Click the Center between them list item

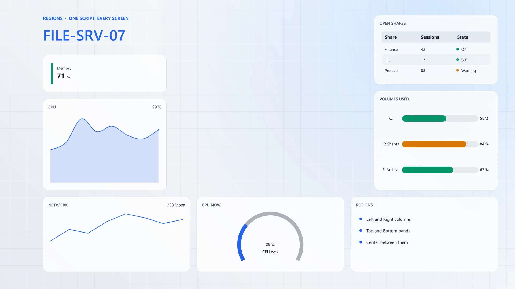pos(387,242)
